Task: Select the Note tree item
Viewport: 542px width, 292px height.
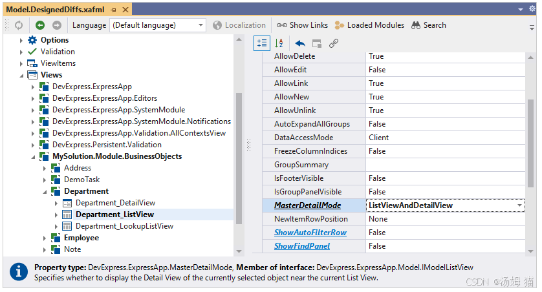Action: coord(72,249)
